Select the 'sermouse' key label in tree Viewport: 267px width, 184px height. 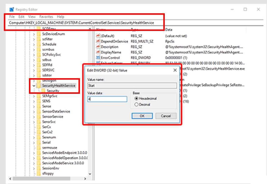point(49,148)
